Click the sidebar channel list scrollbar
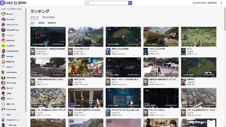This screenshot has height=127, width=226. 26,60
